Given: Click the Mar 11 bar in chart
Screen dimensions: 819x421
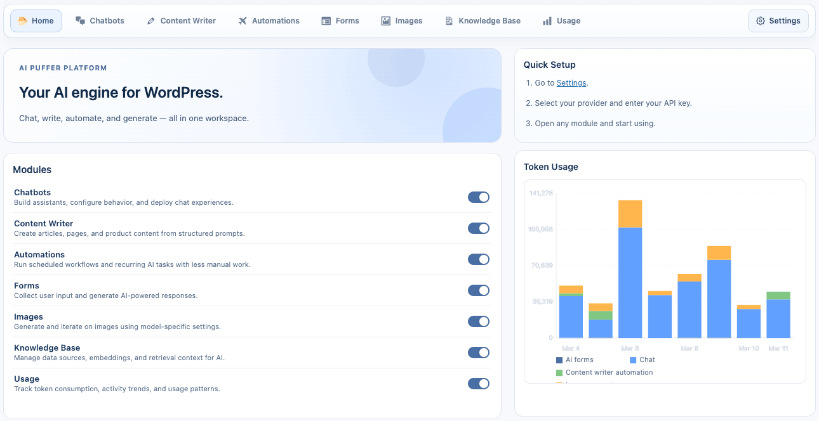Looking at the screenshot, I should [778, 314].
